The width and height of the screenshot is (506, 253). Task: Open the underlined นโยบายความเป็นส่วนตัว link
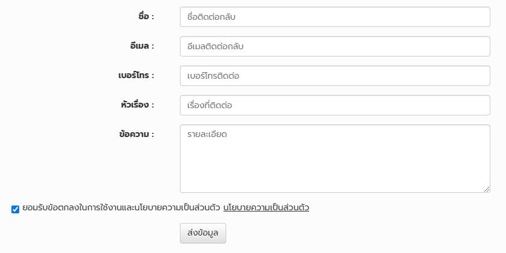tap(266, 207)
